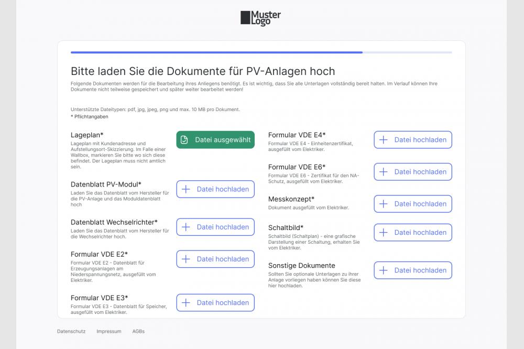Upload a file for Sonstige Dokumente
This screenshot has width=524, height=349.
(412, 270)
